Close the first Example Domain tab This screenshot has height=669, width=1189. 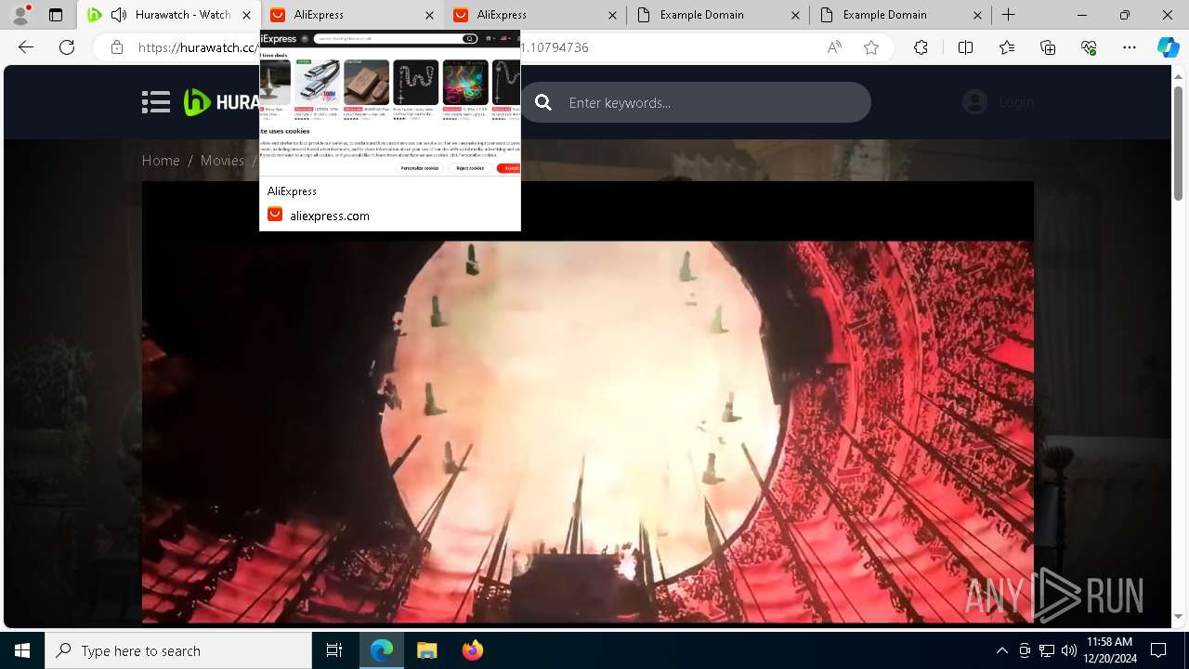pyautogui.click(x=796, y=15)
